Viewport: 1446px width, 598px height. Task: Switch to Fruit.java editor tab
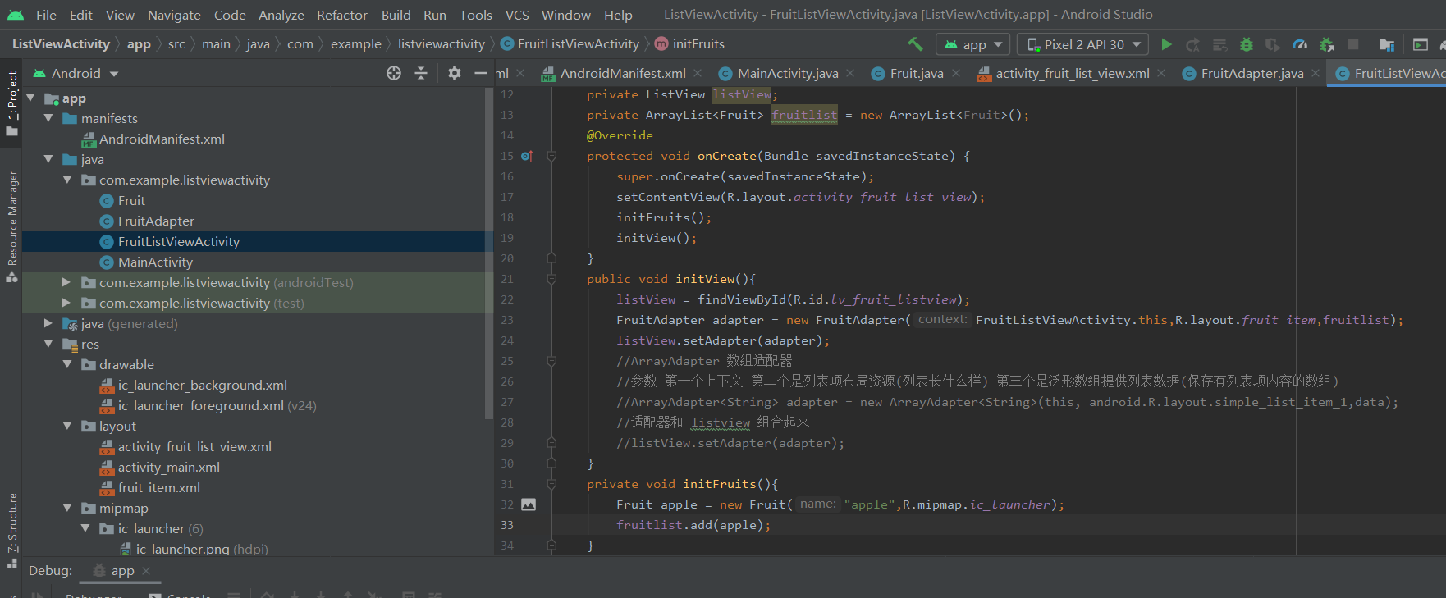tap(916, 73)
